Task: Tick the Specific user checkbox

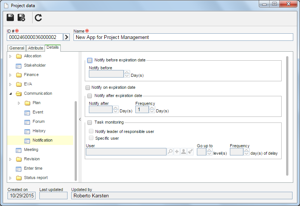Action: coord(91,138)
